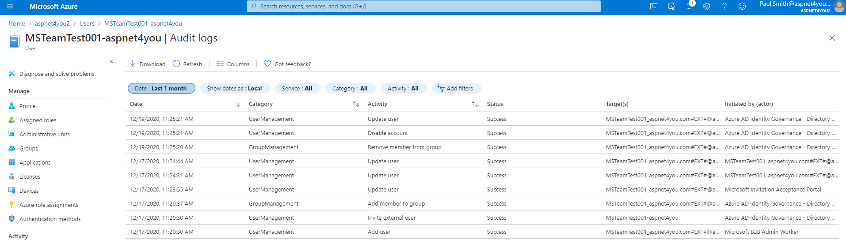Open the Remove member from group log row
Viewport: 846px width, 240px height.
(482, 147)
